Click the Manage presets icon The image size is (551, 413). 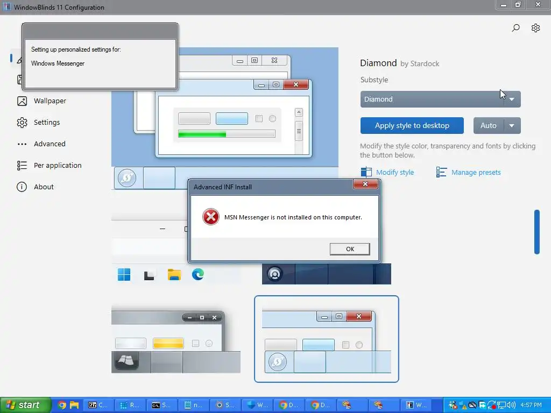click(441, 172)
